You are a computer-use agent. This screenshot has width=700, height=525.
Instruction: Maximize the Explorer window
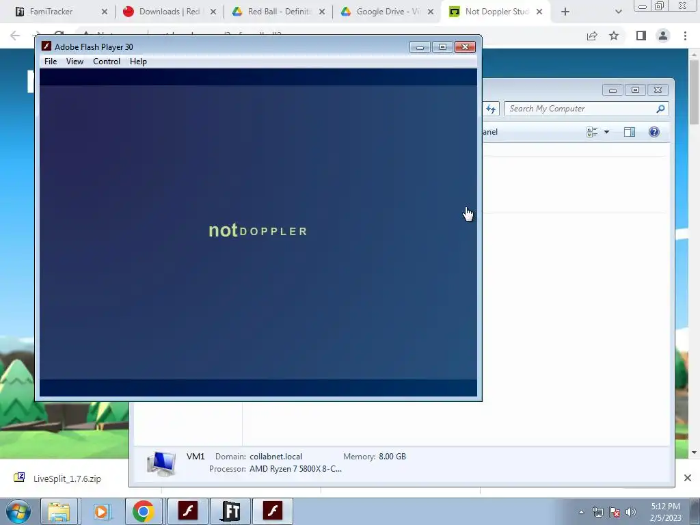[635, 90]
